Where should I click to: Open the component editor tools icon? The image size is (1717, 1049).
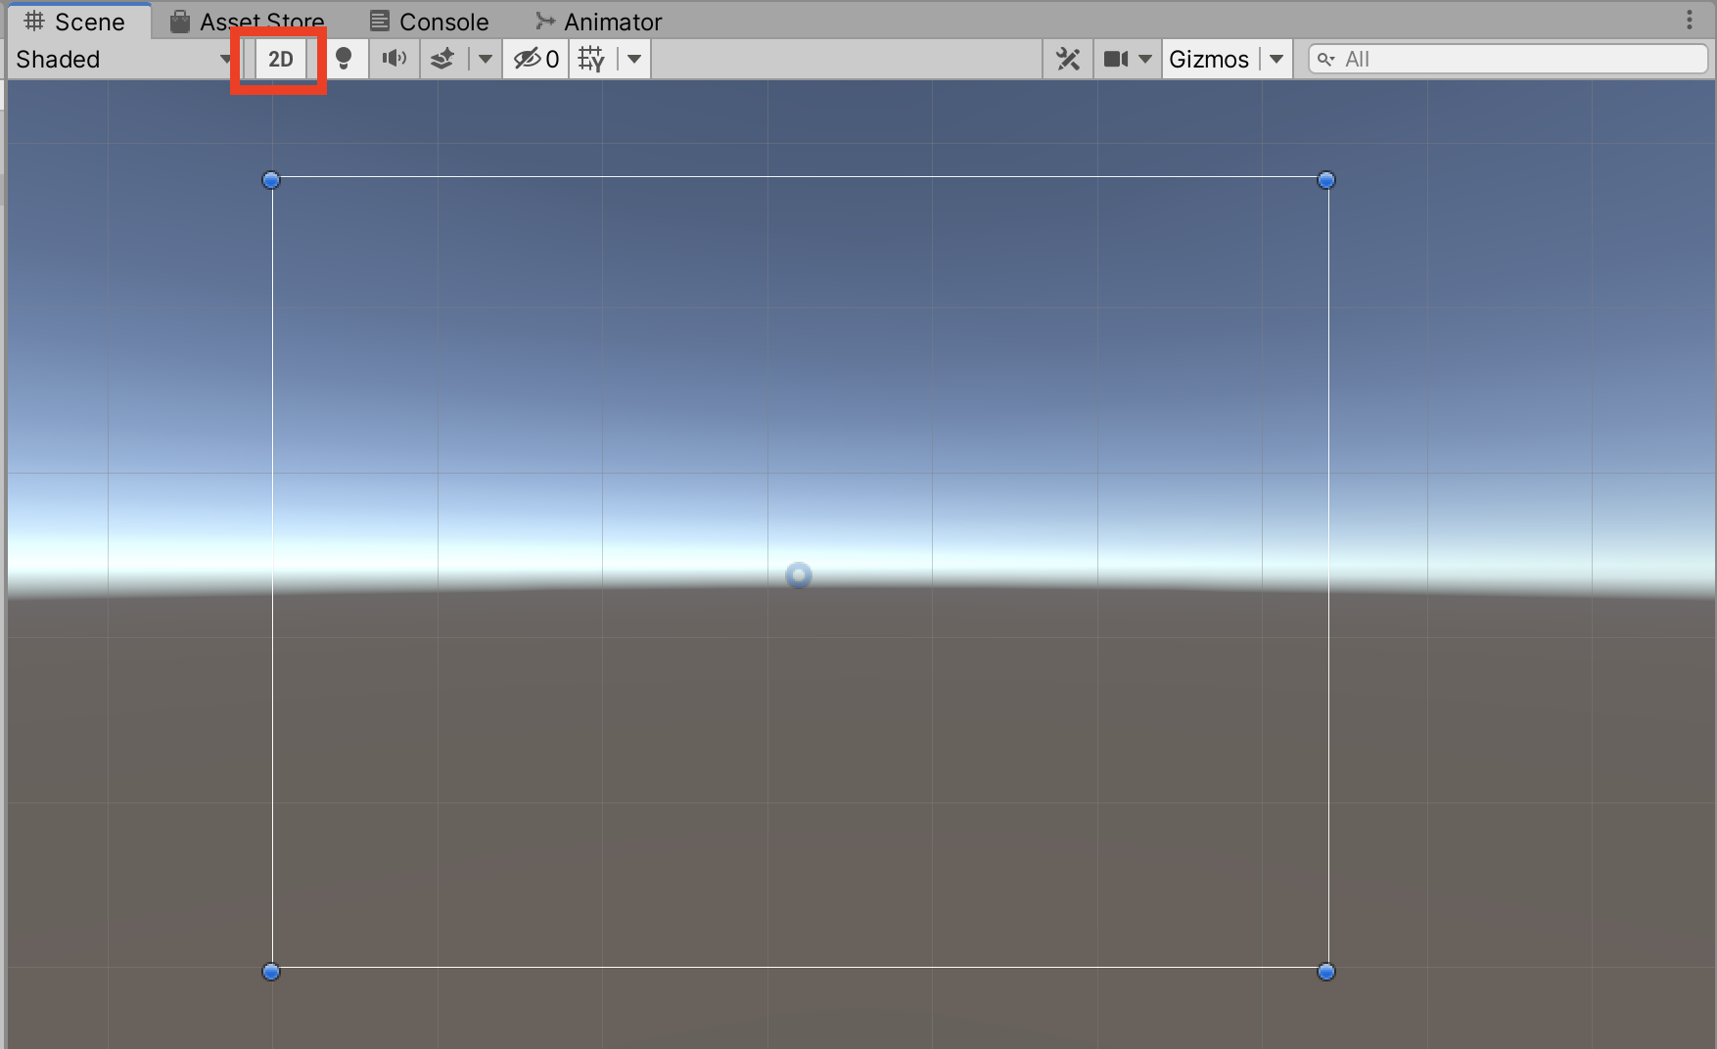(1068, 60)
